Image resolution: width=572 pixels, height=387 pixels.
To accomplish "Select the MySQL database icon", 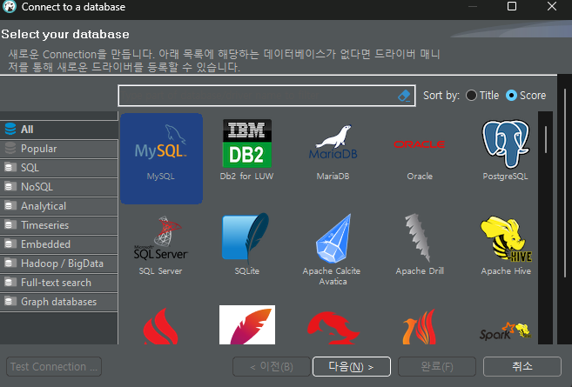I will pyautogui.click(x=161, y=158).
